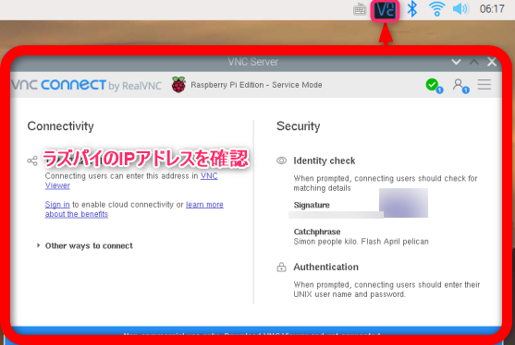Screen dimensions: 515x345
Task: Open the VNC Viewer link
Action: (209, 176)
